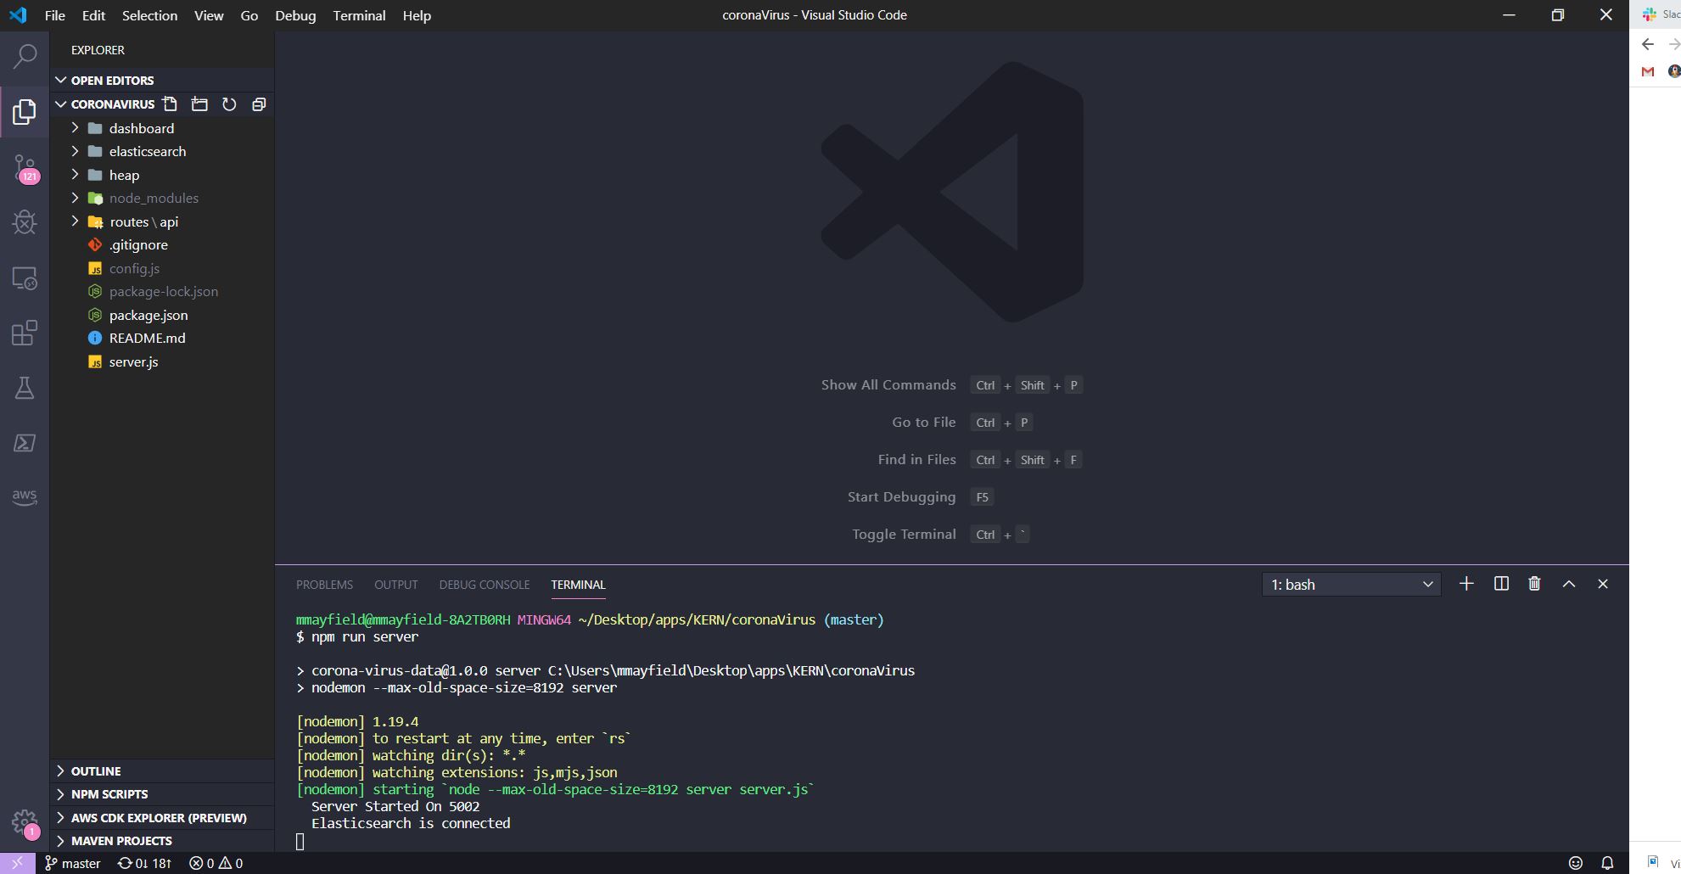1681x874 pixels.
Task: Open the AWS explorer view
Action: tap(25, 496)
